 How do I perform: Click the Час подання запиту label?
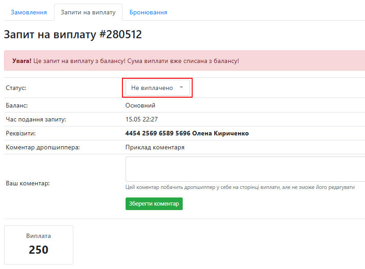(36, 119)
